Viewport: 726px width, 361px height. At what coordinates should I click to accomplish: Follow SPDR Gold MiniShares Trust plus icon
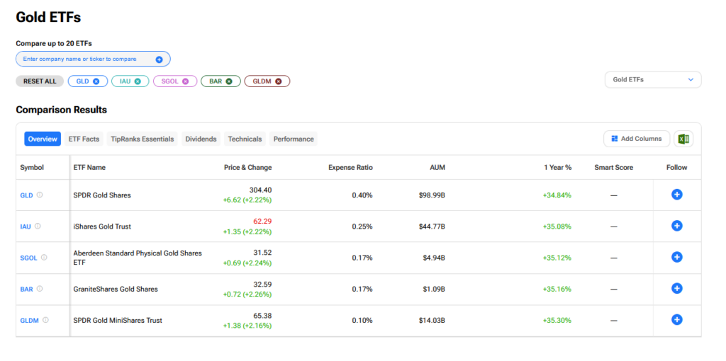coord(676,320)
